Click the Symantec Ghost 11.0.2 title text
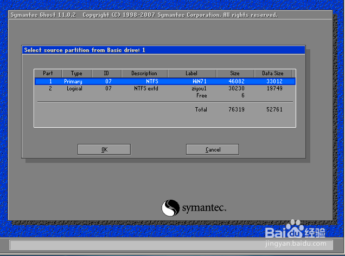The height and width of the screenshot is (256, 345). 43,15
